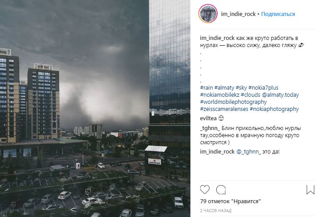
Task: Open the storm cloud photo
Action: pyautogui.click(x=95, y=108)
